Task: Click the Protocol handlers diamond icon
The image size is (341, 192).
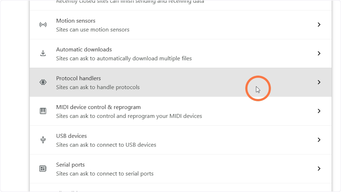Action: [43, 82]
